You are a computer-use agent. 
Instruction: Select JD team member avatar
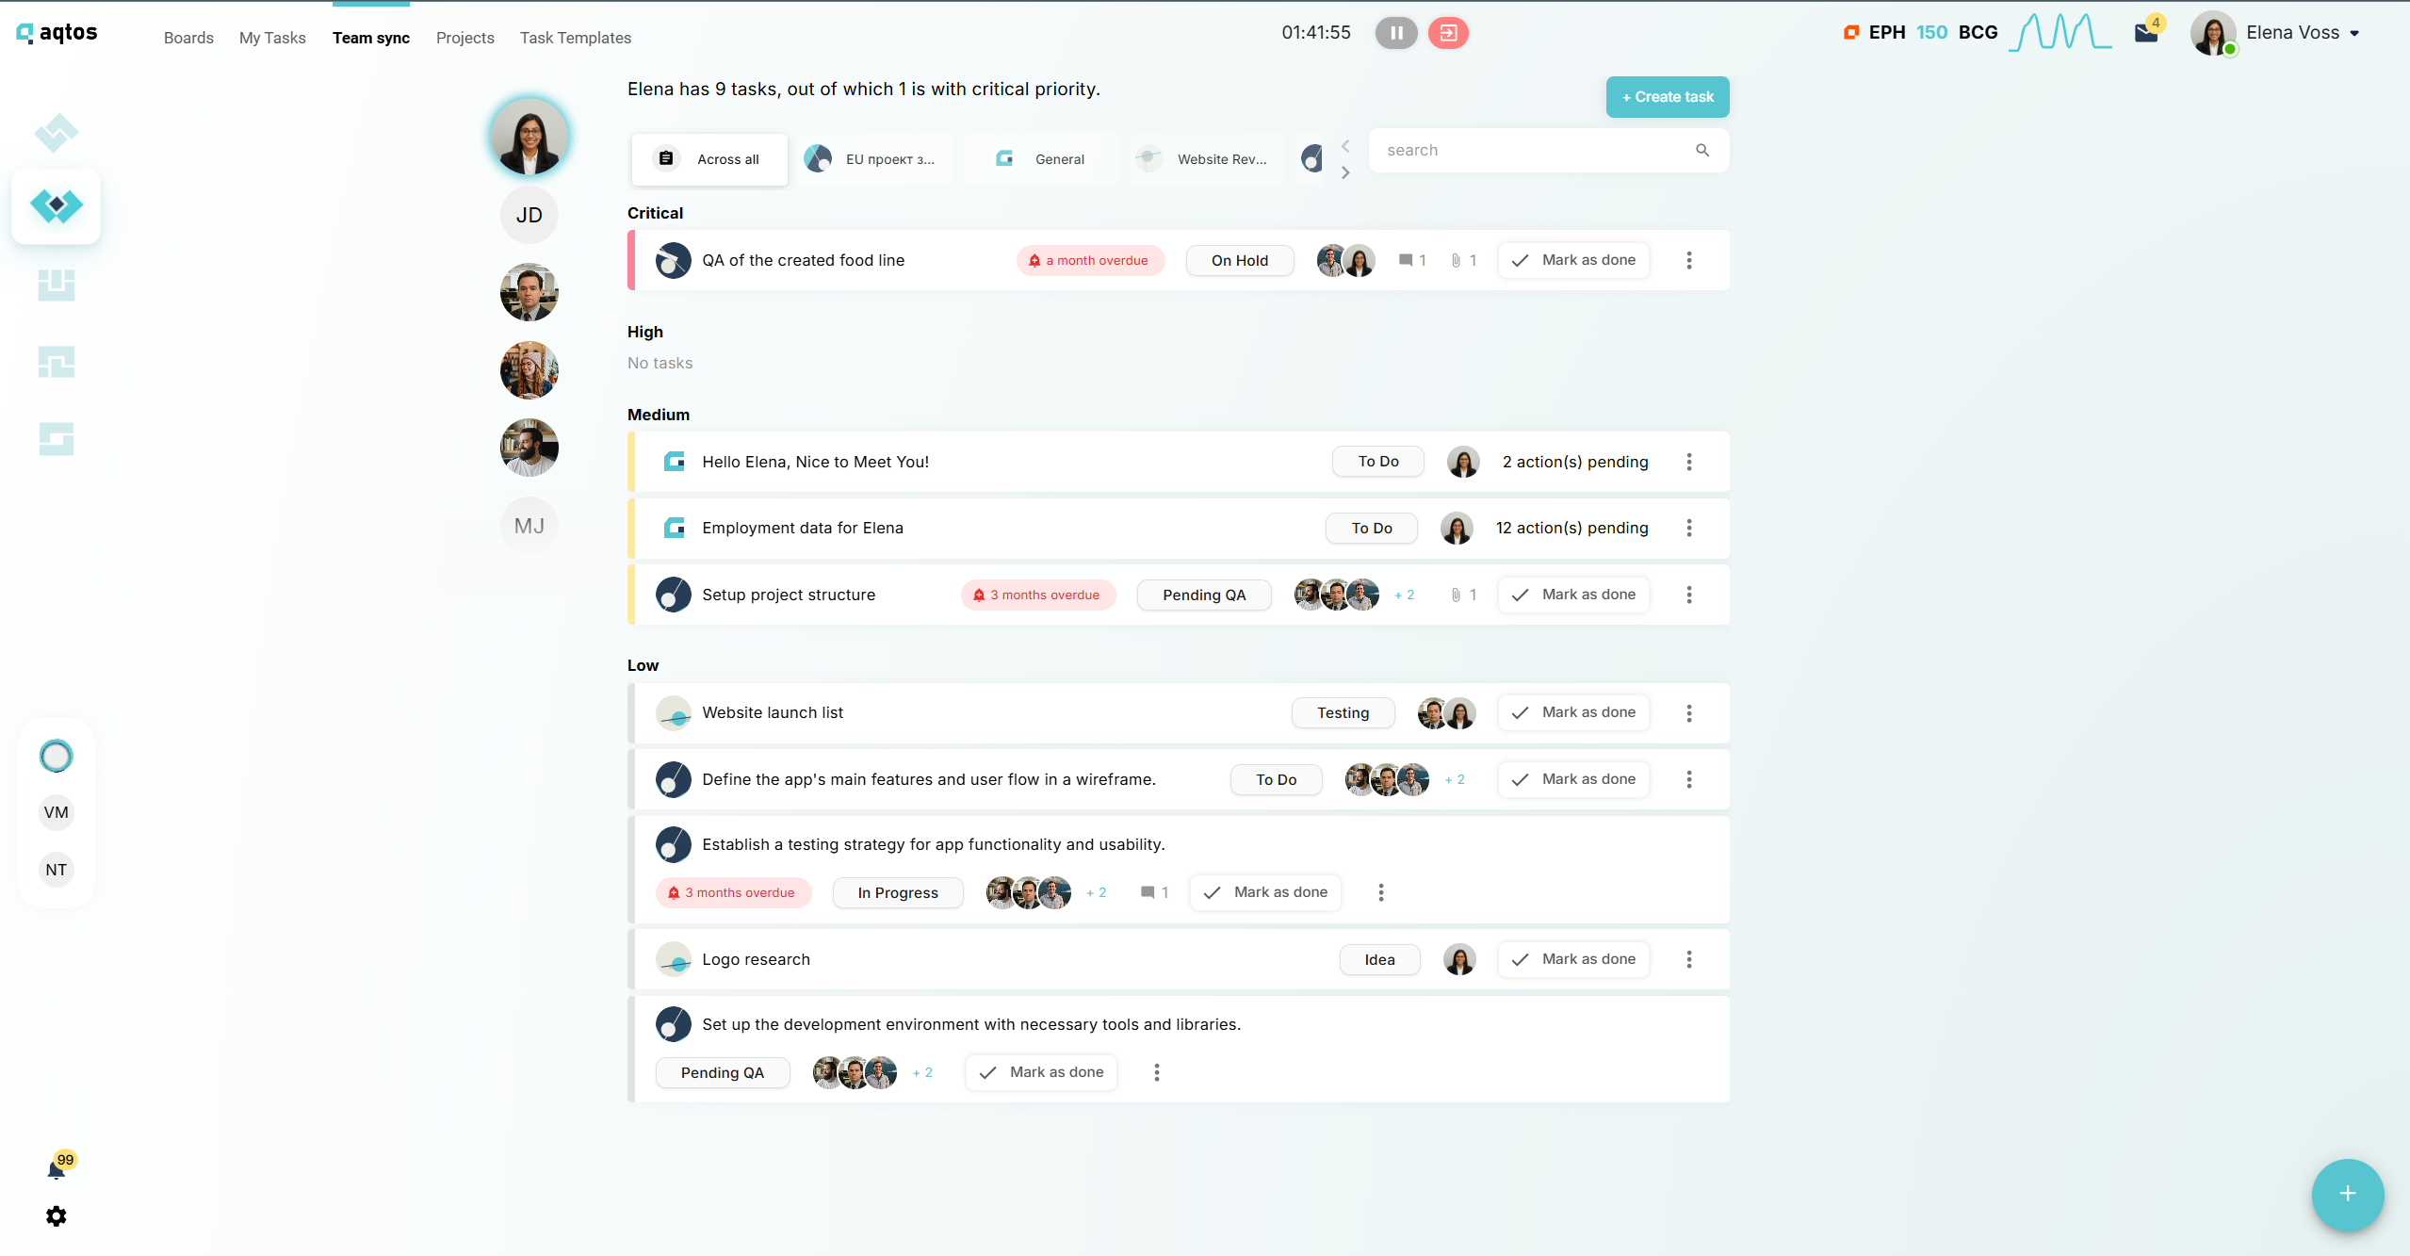click(x=529, y=215)
